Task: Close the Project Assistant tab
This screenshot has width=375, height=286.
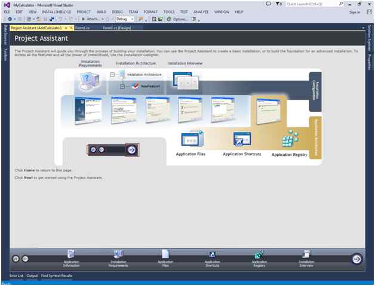Action: click(71, 28)
